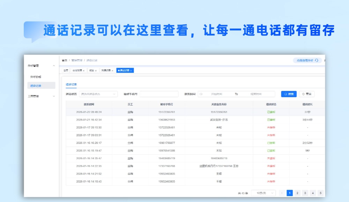The height and width of the screenshot is (202, 349).
Task: Click the clock icon in start time field
Action: coord(201,94)
